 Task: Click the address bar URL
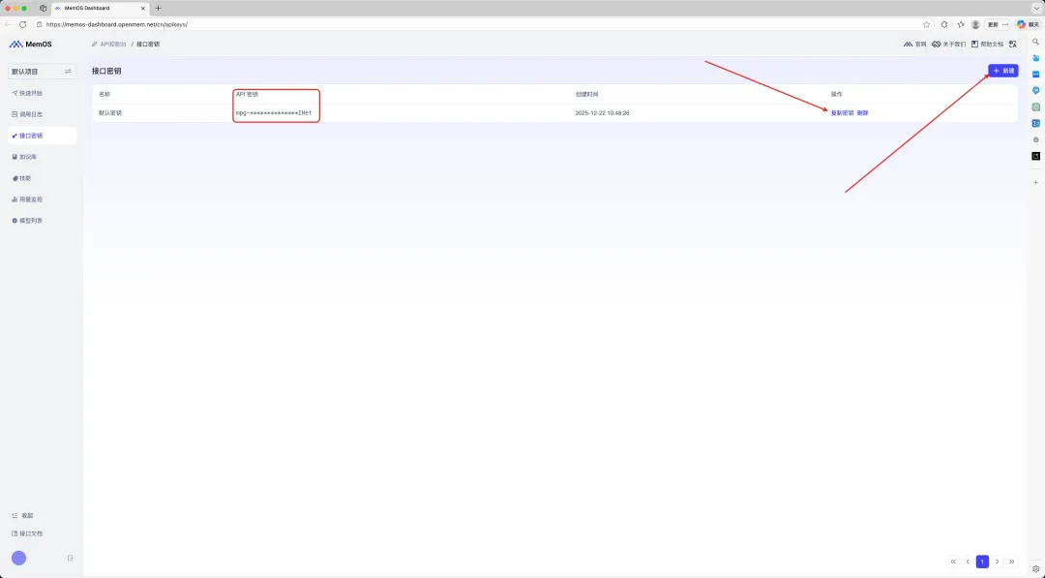point(117,24)
